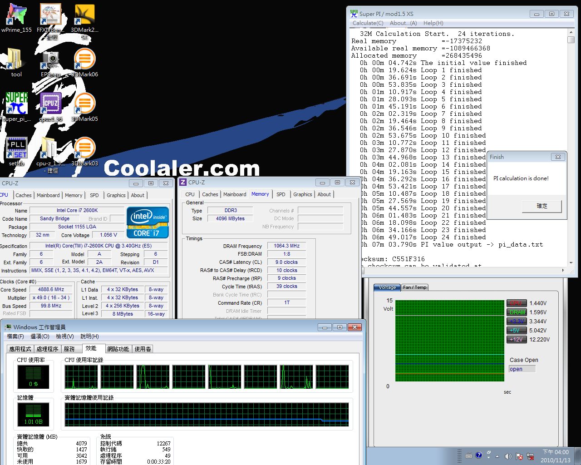Select the 3DMark2... SE desktop shortcut

84,20
